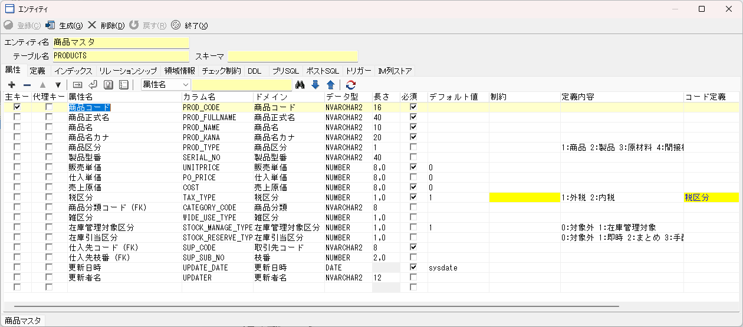This screenshot has width=743, height=327.
Task: Click the STOCK_MANAGE_TYPE column name cell
Action: (217, 227)
